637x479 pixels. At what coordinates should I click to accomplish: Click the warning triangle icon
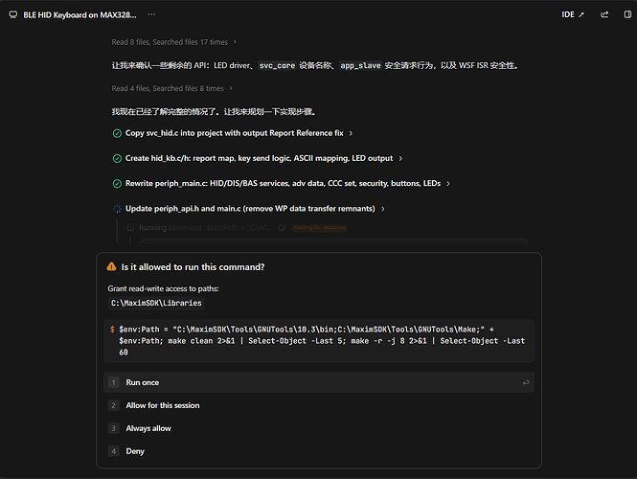[x=111, y=266]
